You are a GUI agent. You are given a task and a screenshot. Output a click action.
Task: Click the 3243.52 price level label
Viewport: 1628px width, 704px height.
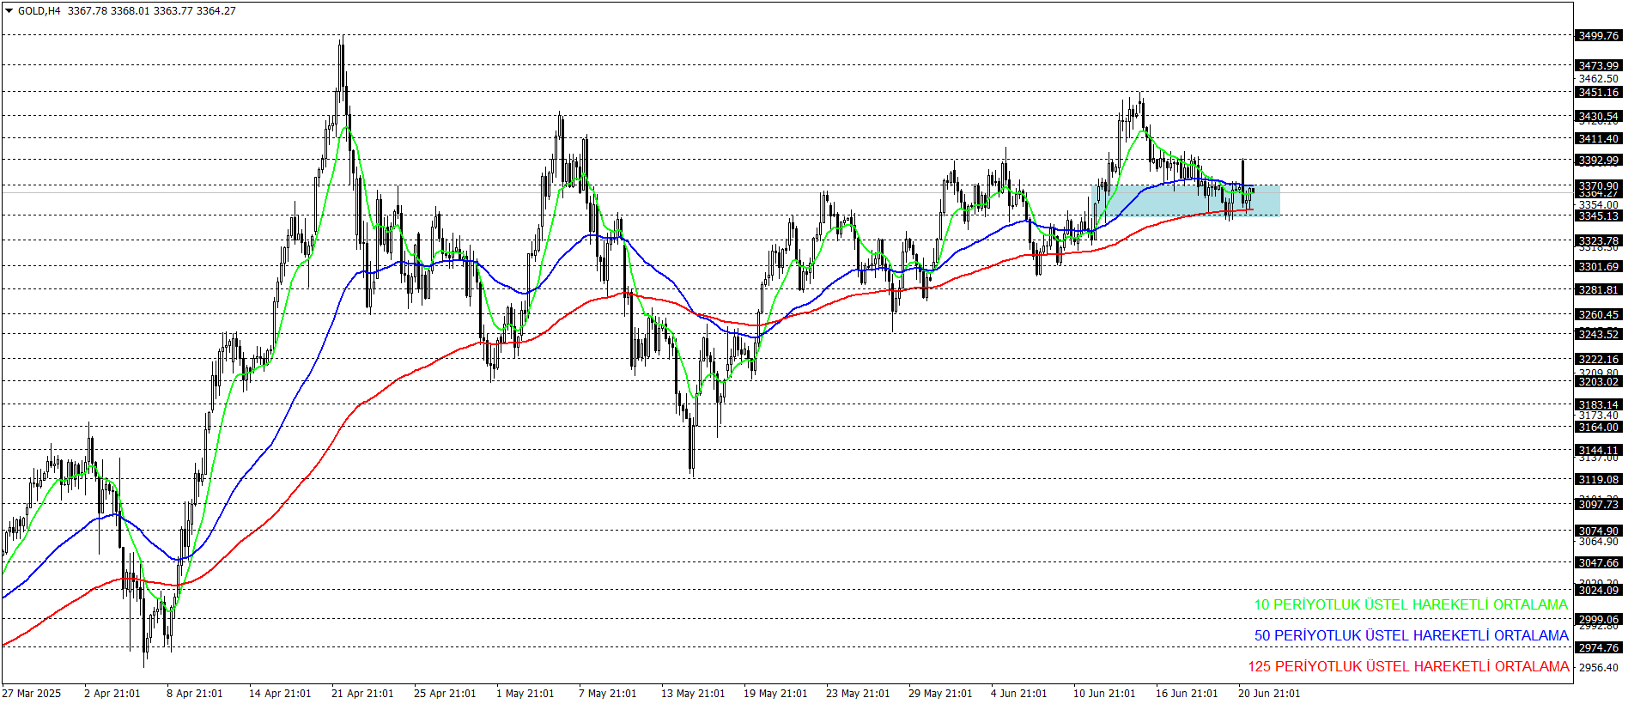click(1599, 334)
